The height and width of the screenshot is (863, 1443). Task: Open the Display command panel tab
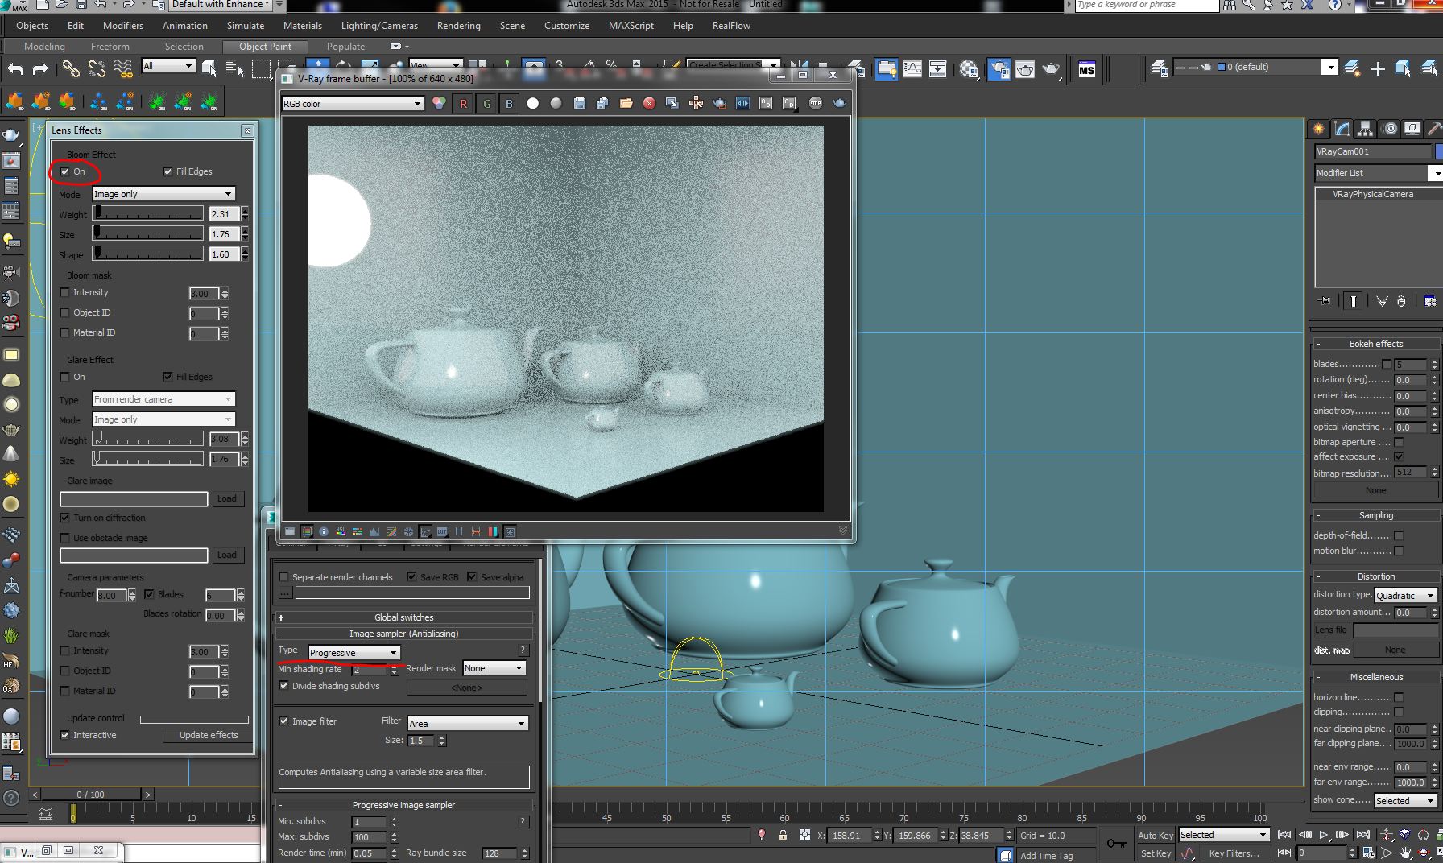tap(1412, 129)
